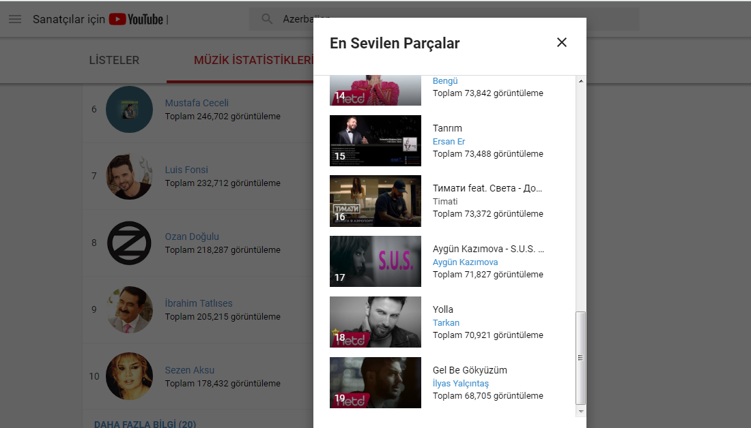Click the Toplam 70,921 görüntüleme count
The height and width of the screenshot is (428, 751).
point(487,335)
